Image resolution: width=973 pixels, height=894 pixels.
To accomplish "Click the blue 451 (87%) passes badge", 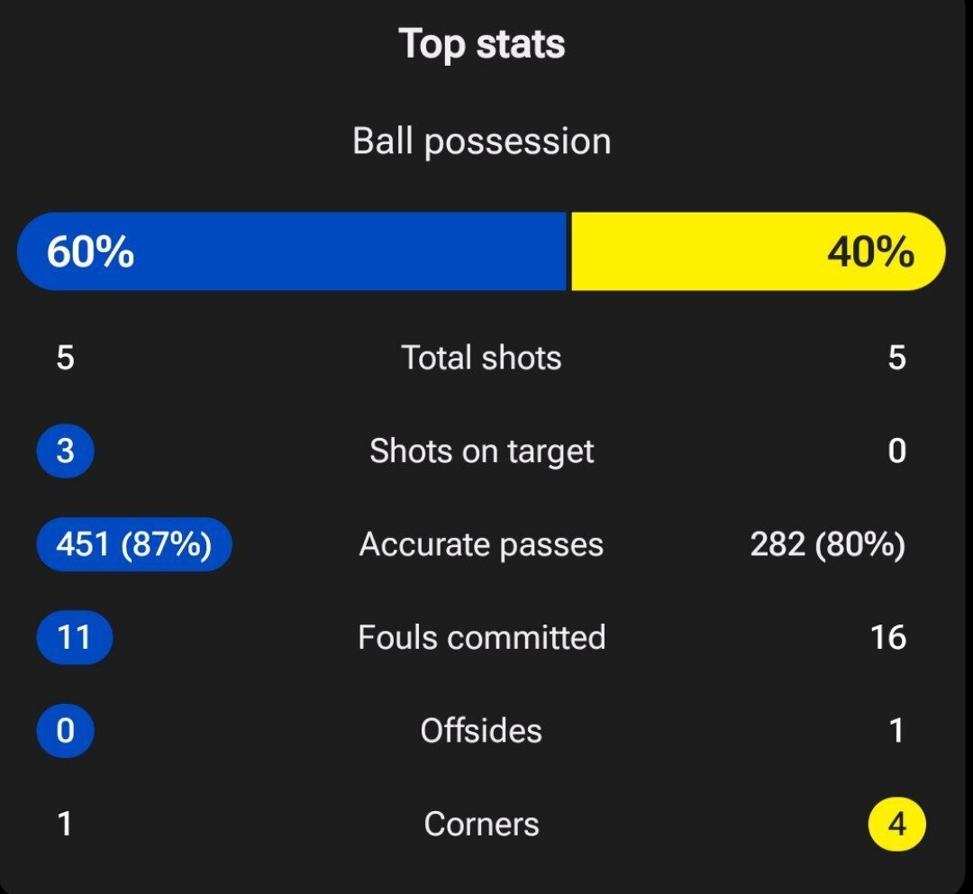I will pyautogui.click(x=134, y=544).
